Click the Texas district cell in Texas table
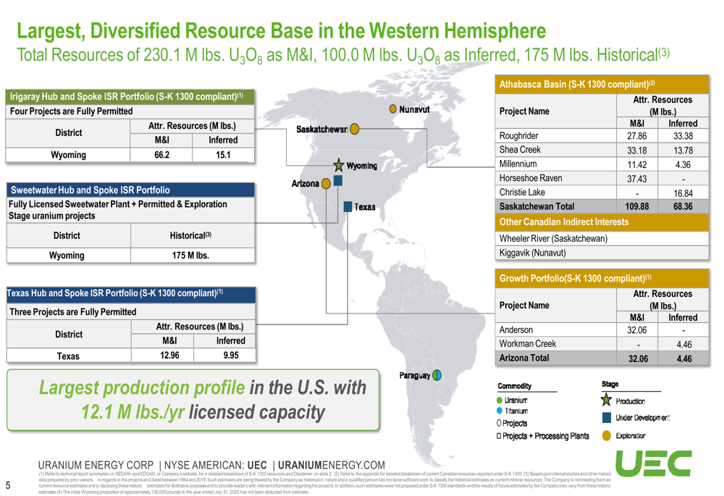724x496 pixels. click(x=68, y=356)
